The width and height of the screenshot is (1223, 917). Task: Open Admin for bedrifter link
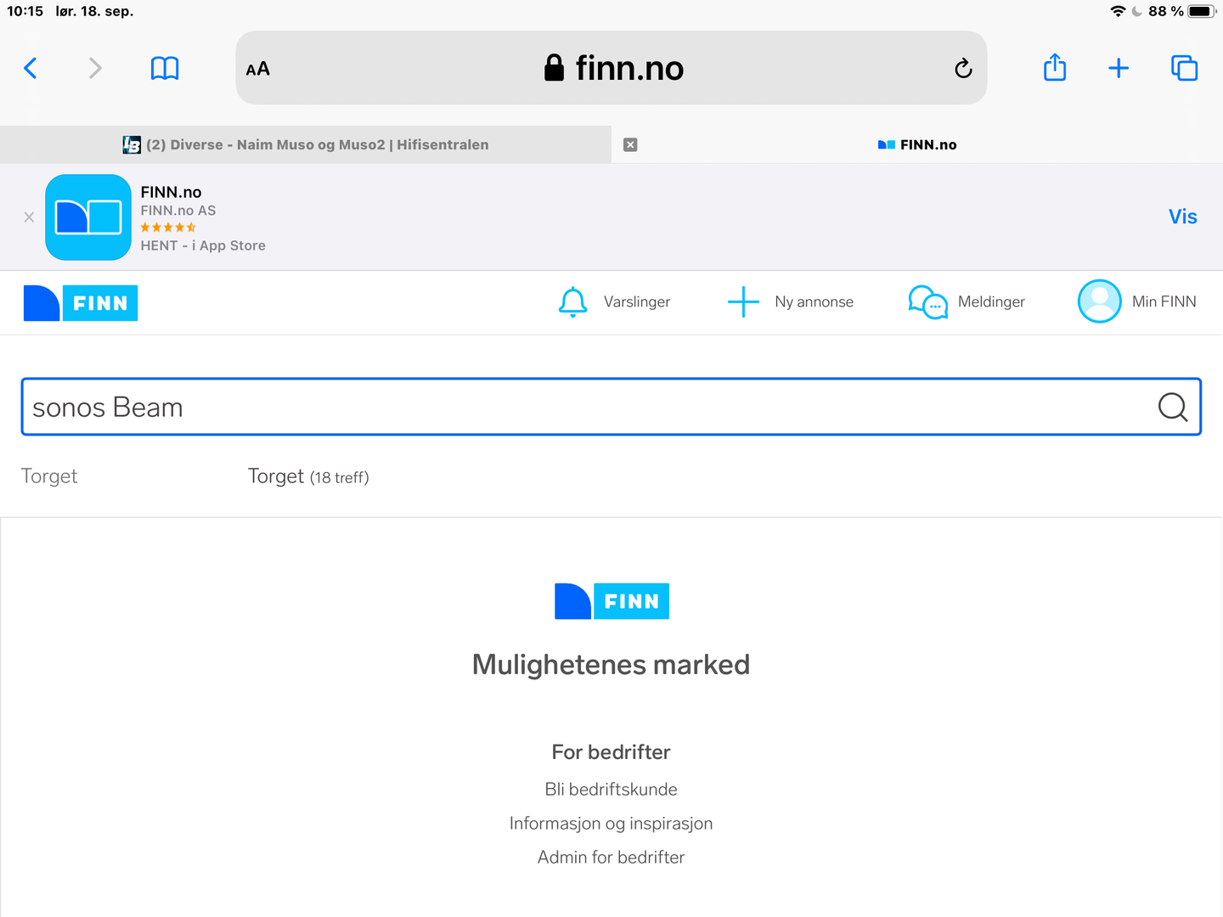coord(611,858)
